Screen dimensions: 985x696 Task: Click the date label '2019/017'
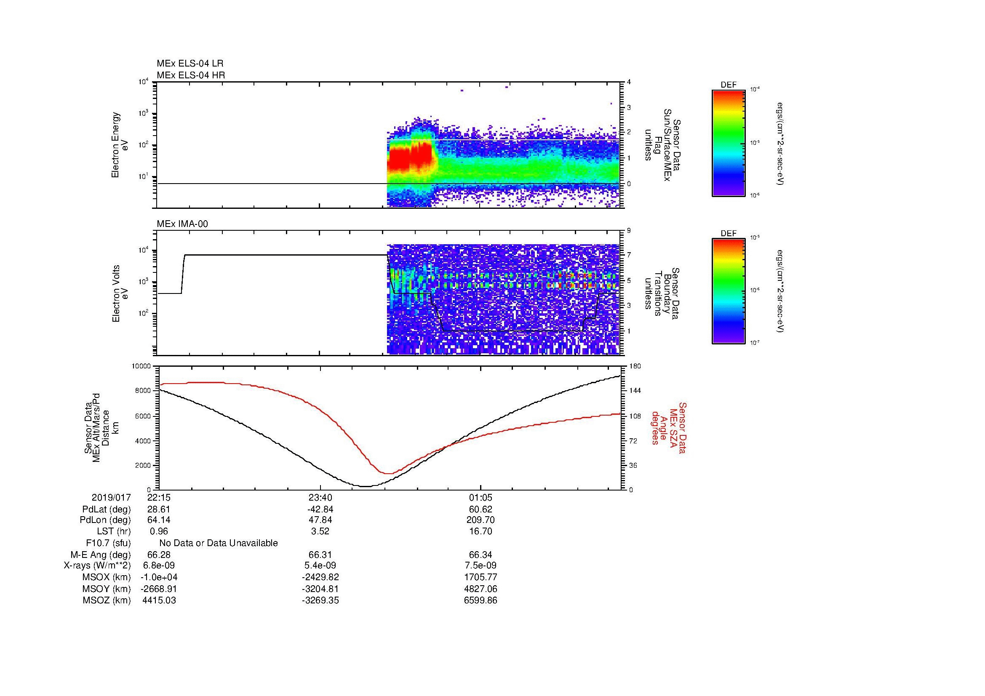tap(111, 498)
